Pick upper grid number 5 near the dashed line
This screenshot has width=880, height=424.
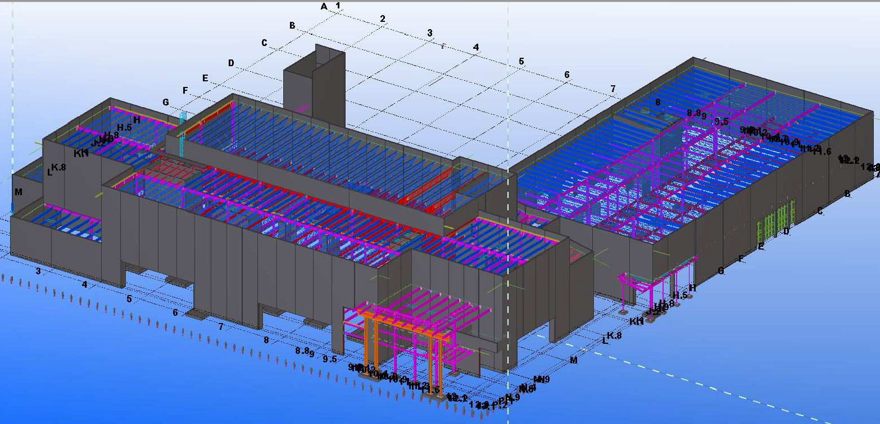[x=521, y=61]
